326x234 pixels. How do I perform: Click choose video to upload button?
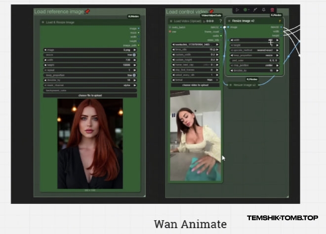[195, 85]
